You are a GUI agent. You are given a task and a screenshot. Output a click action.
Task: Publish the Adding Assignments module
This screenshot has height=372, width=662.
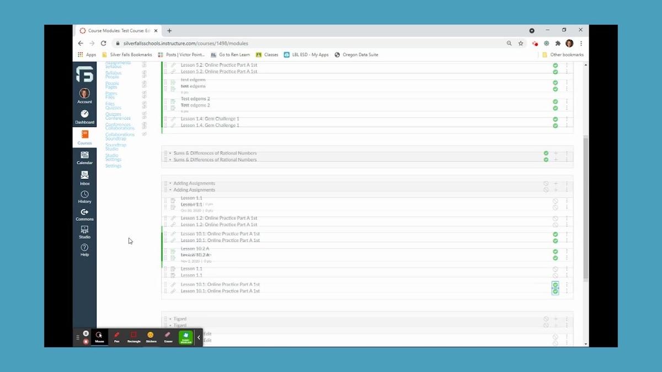(x=546, y=184)
